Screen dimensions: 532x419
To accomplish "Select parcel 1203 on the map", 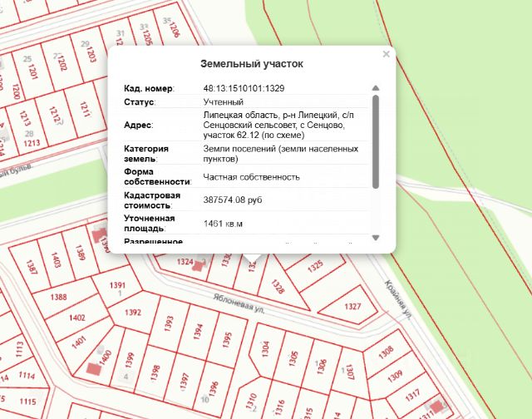I will 91,54.
